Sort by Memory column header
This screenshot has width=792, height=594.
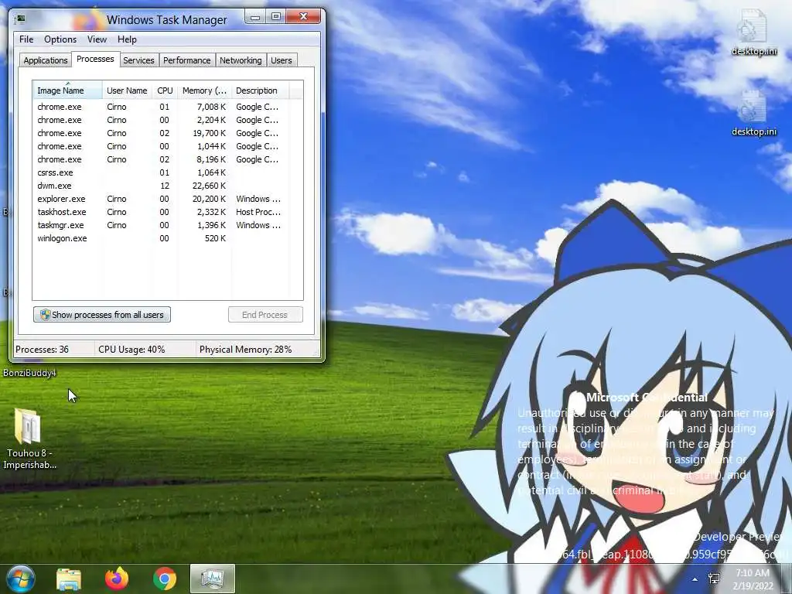click(204, 90)
